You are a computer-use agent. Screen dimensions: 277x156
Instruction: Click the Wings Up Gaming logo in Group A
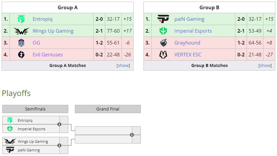click(21, 31)
